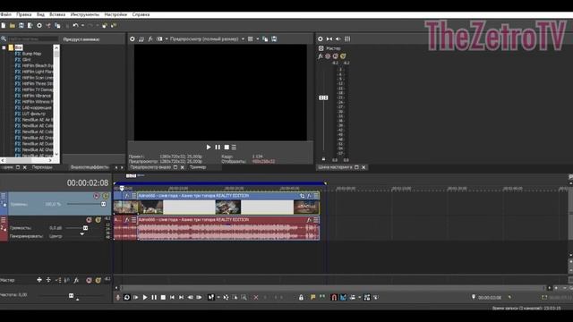The width and height of the screenshot is (573, 322).
Task: Open the Вставка menu
Action: (x=57, y=14)
